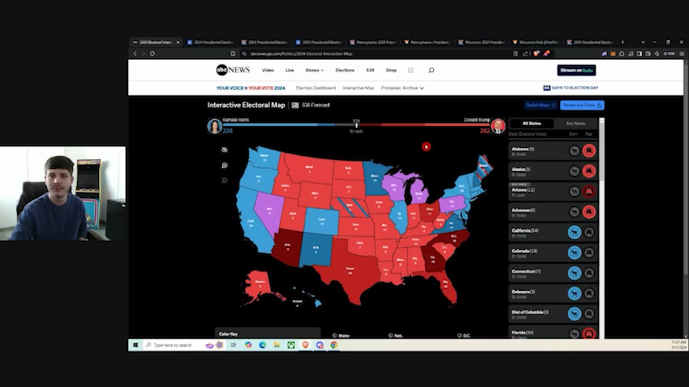This screenshot has height=387, width=689.
Task: Go to Election Dashboard link
Action: pos(316,88)
